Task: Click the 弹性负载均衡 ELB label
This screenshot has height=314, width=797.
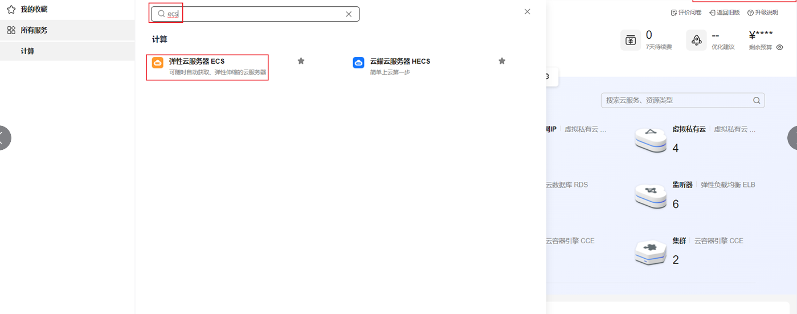Action: [728, 185]
